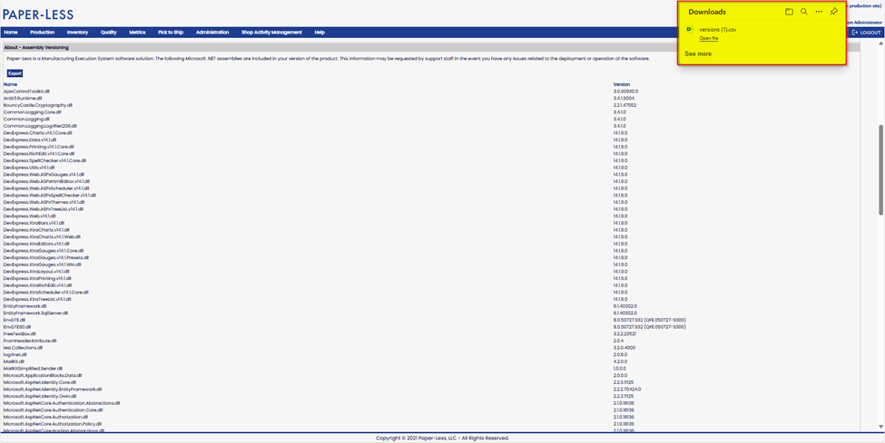
Task: Click the Paper-Less logo
Action: (x=38, y=14)
